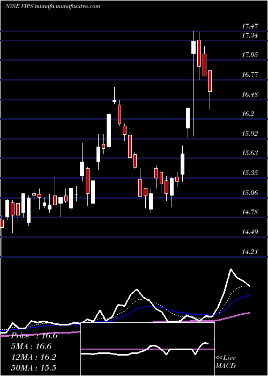
Task: Click the NYSE VIPS munafa.munafasutra.com title
Action: (53, 6)
